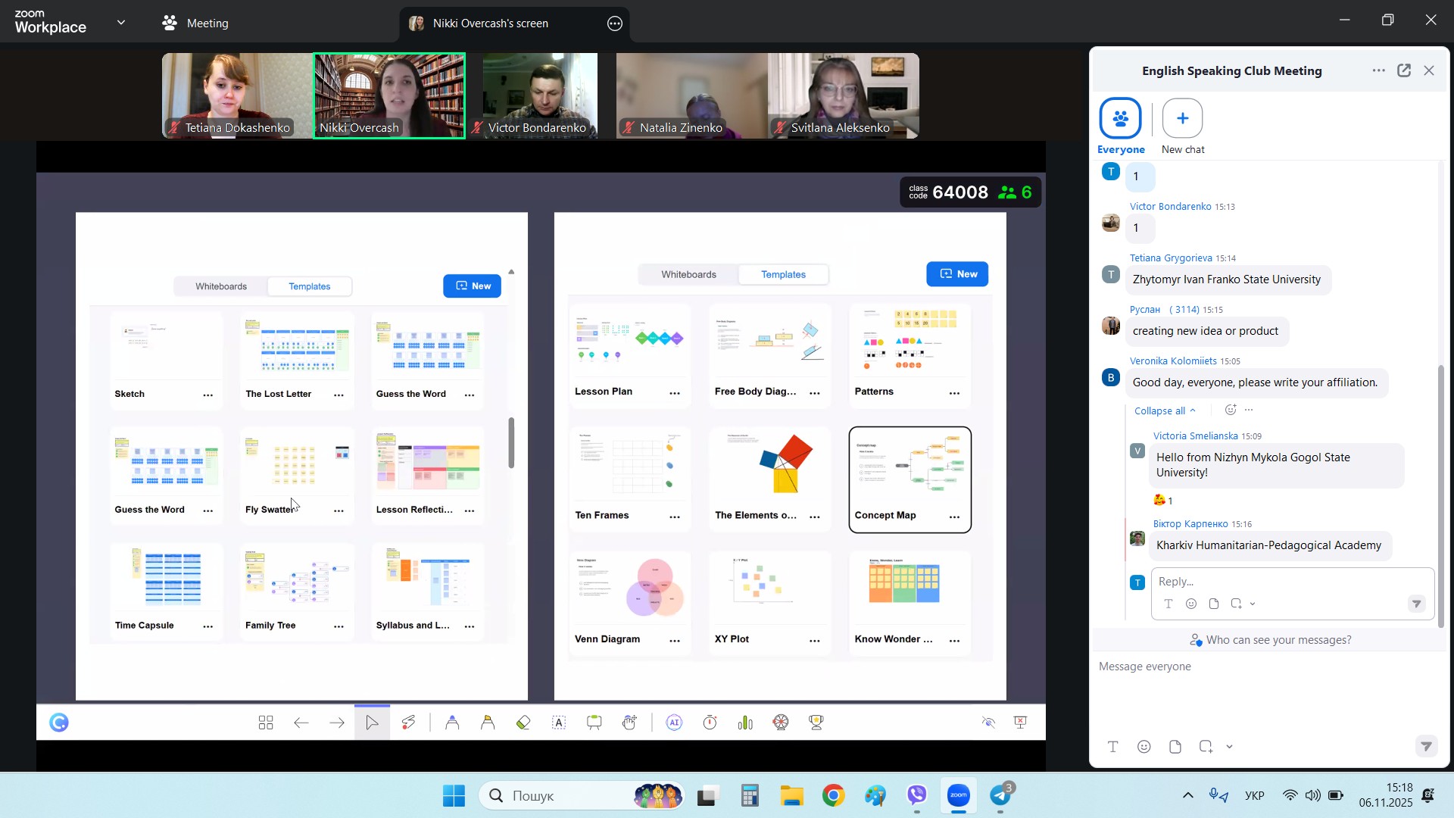Add reaction to Veronika's message
Image resolution: width=1454 pixels, height=818 pixels.
(1231, 410)
